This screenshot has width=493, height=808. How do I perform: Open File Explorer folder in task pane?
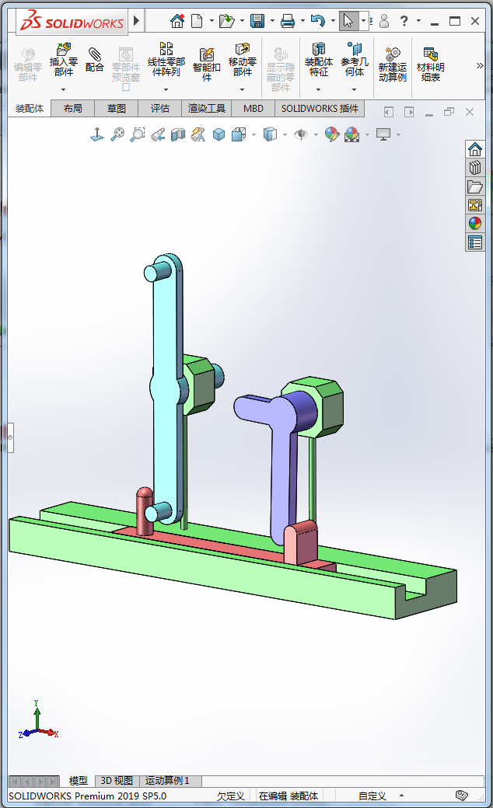coord(475,186)
